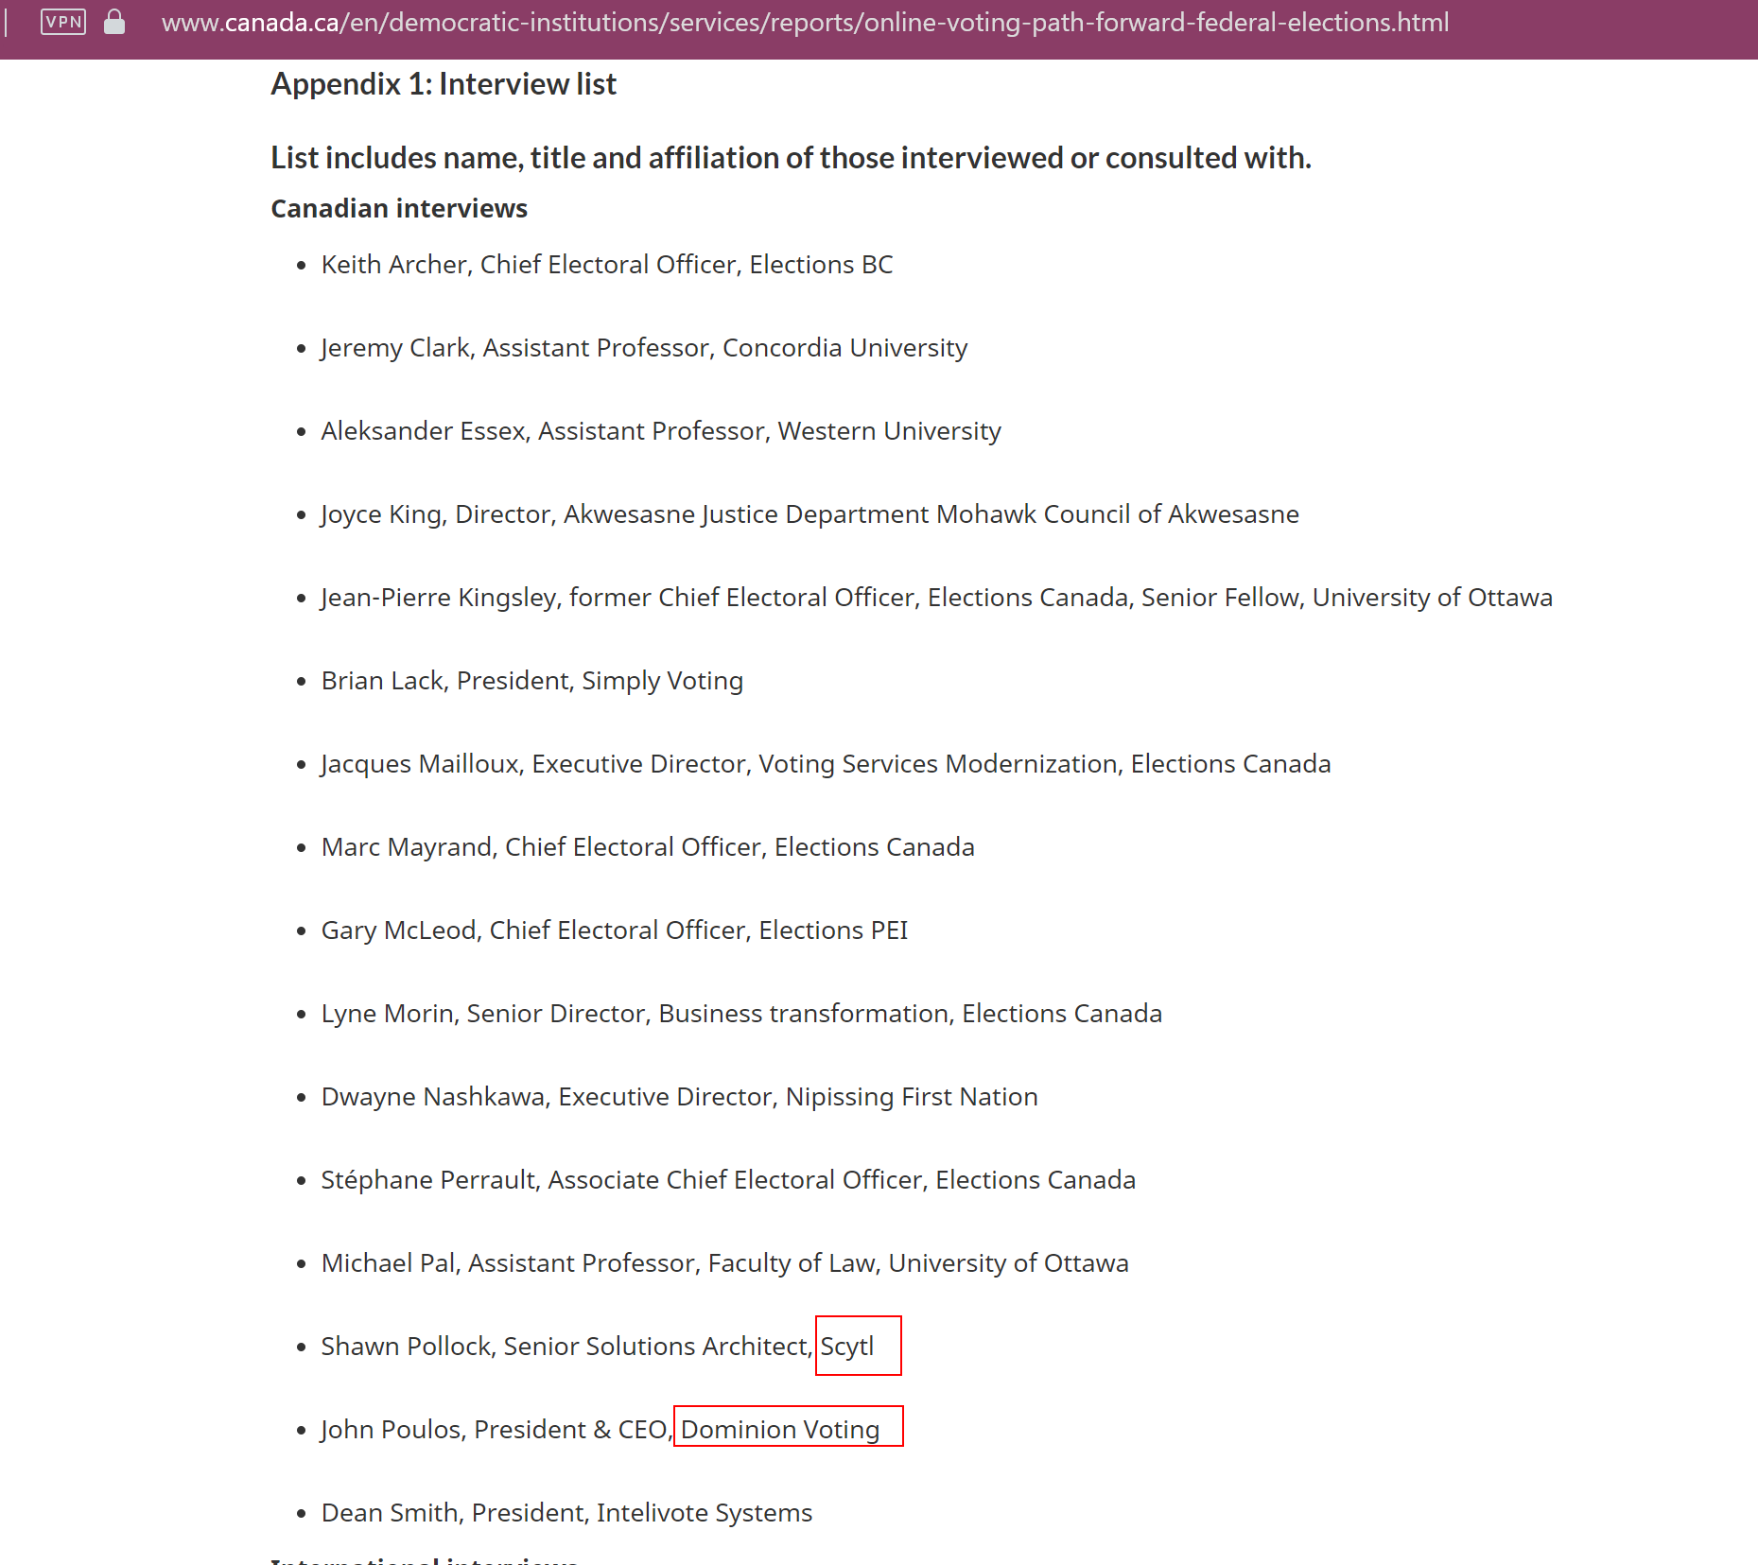
Task: Click the name 'Shawn Pollock, Senior Solutions Architect'
Action: 566,1347
